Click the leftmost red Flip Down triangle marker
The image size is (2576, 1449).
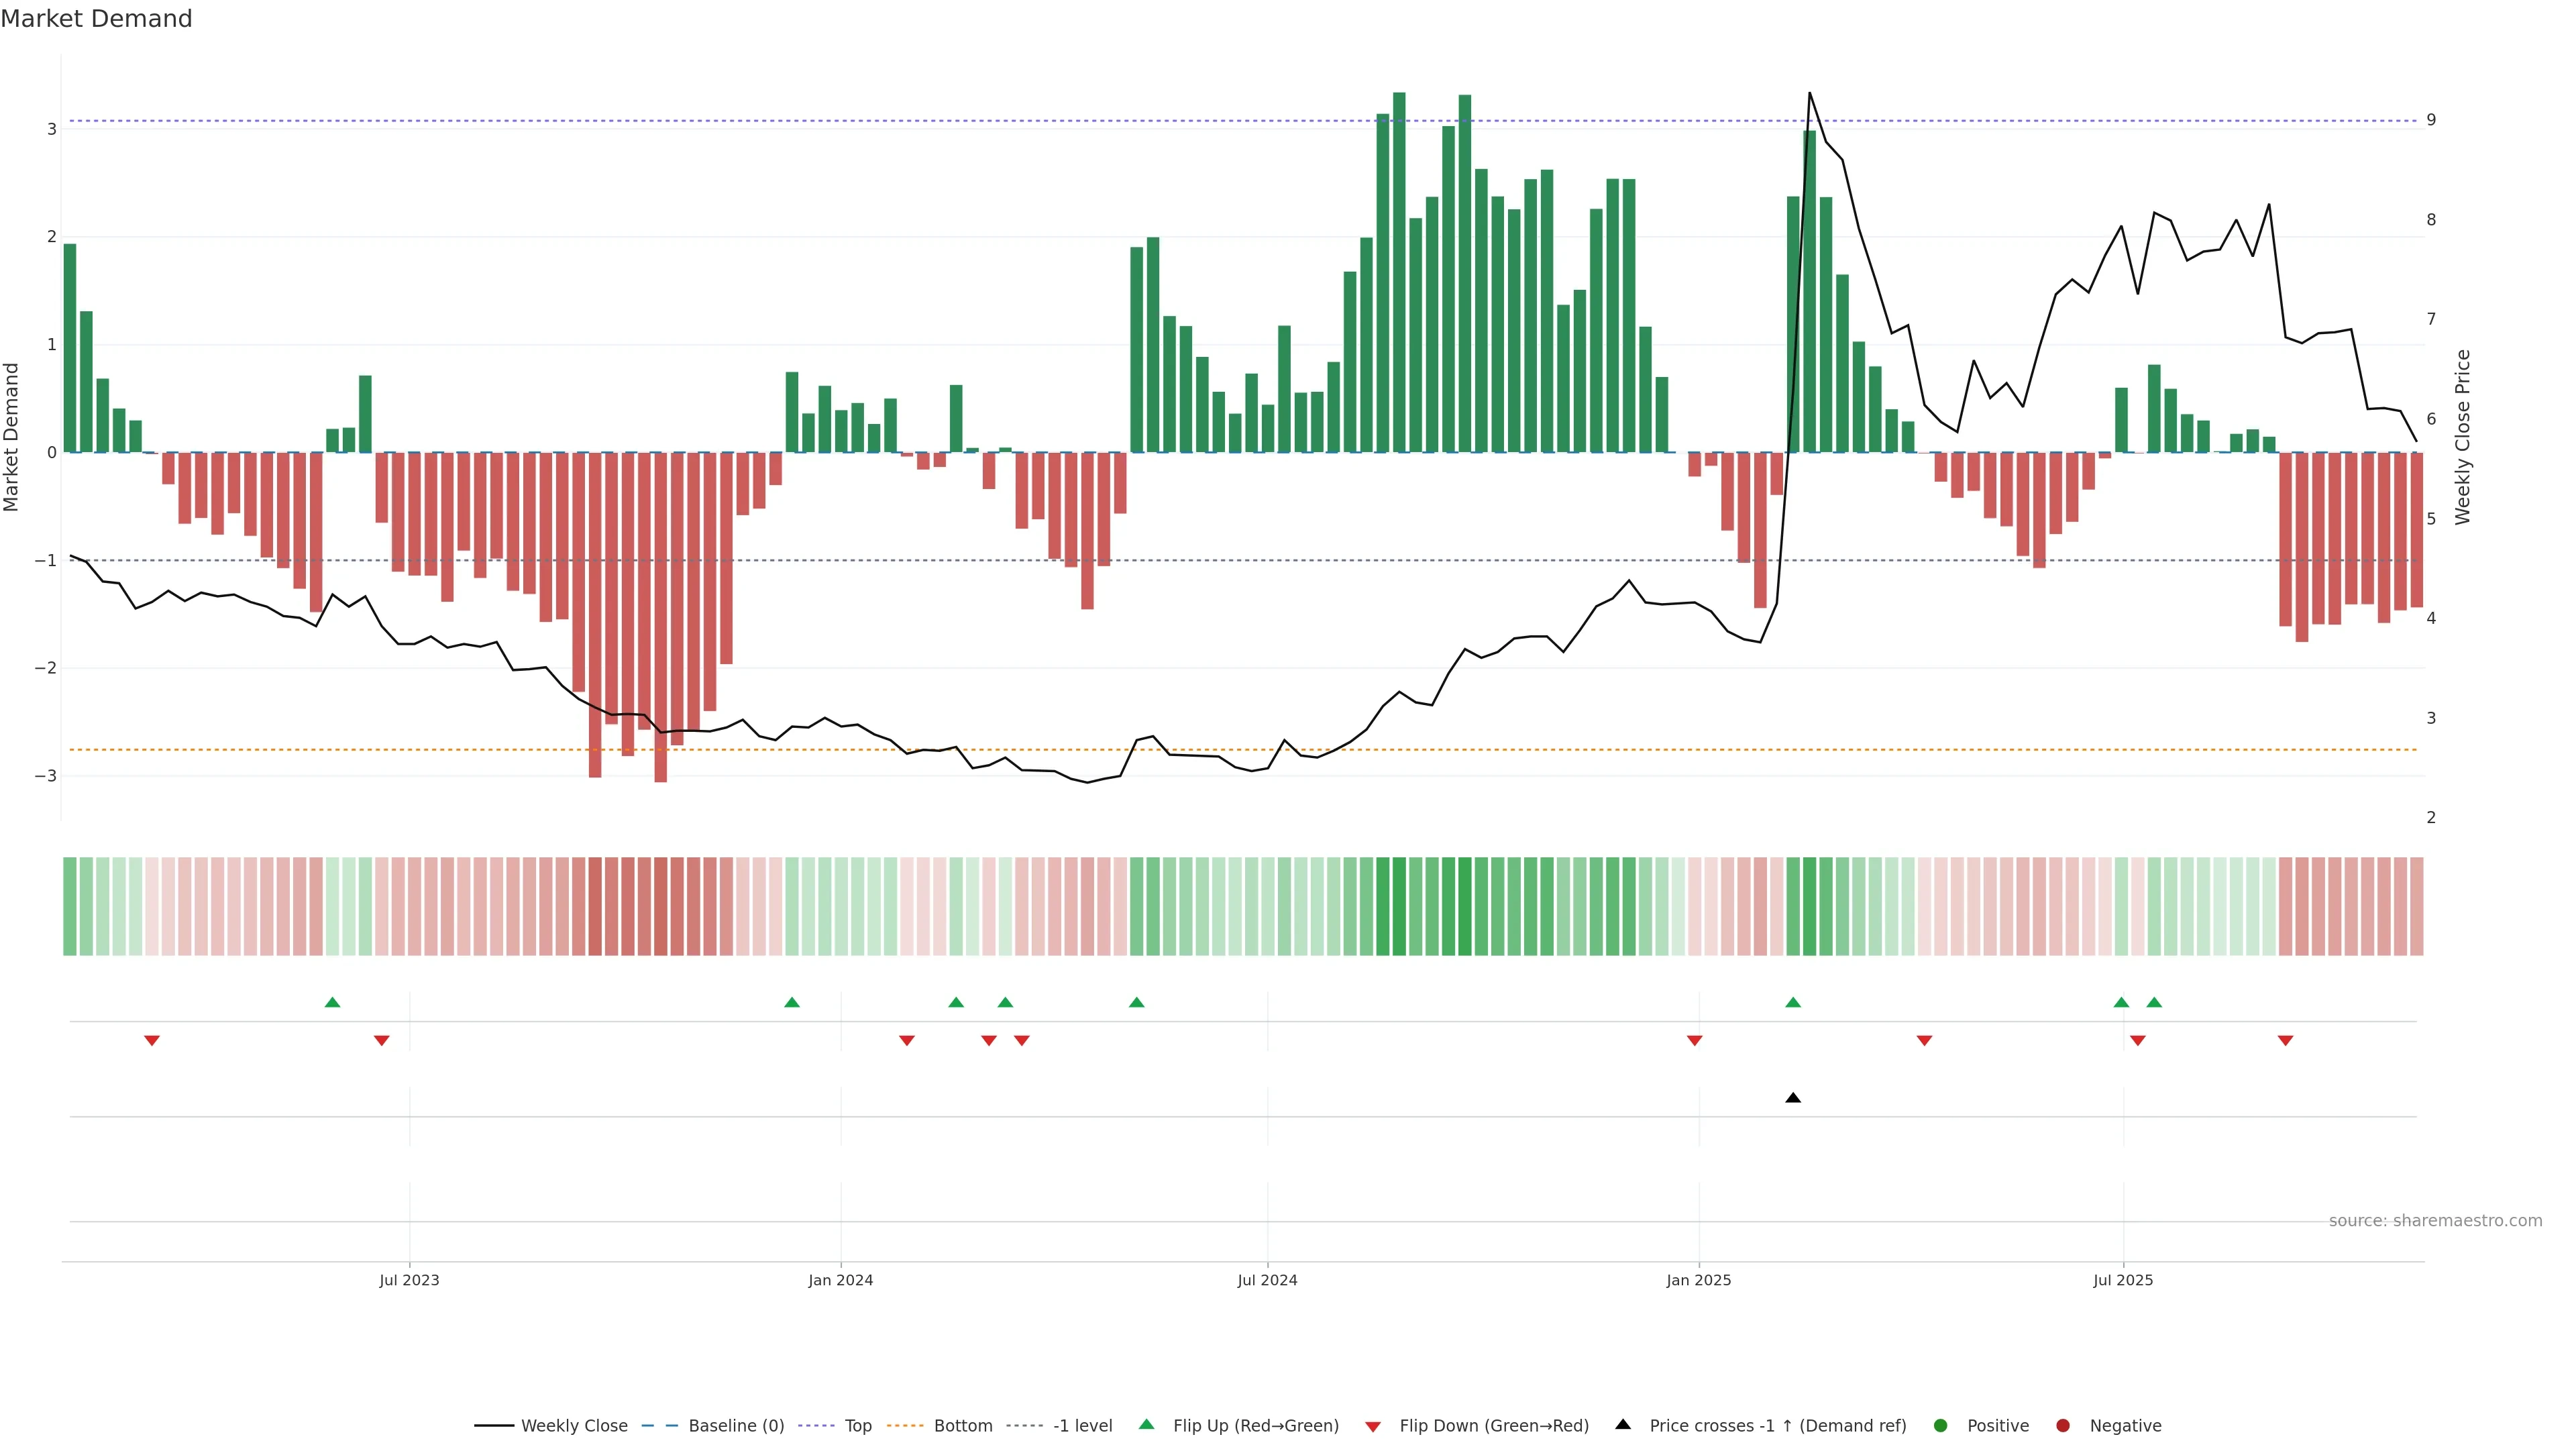point(152,1041)
